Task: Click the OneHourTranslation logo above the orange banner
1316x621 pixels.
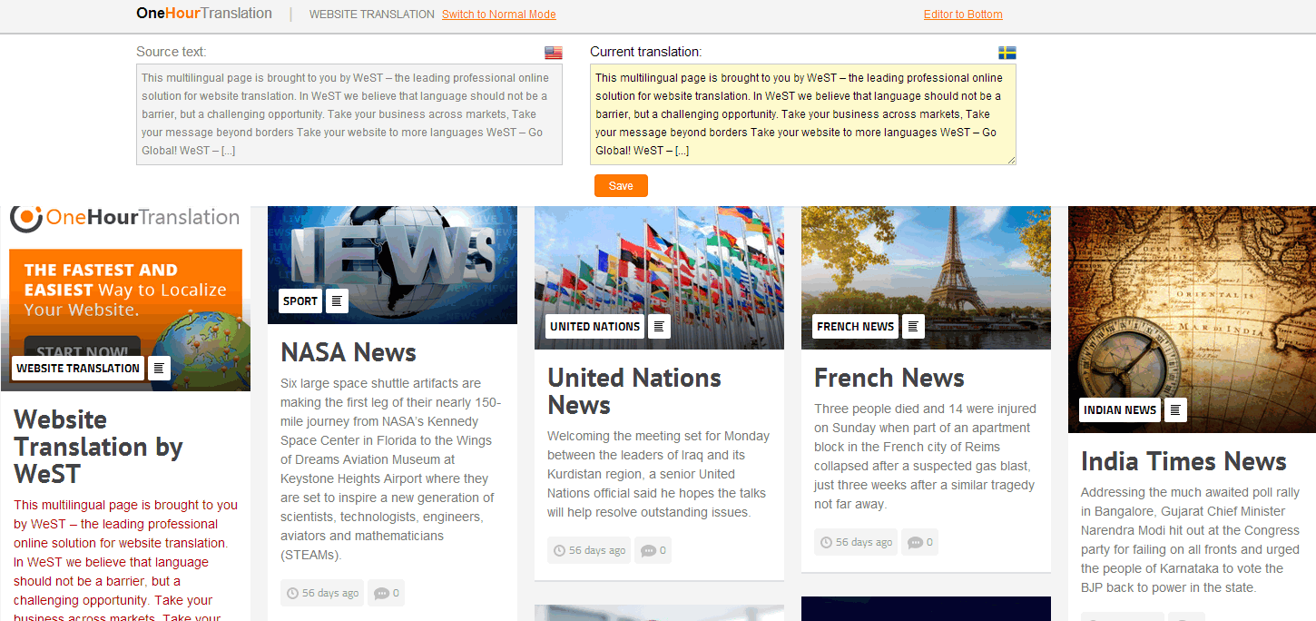Action: point(125,217)
